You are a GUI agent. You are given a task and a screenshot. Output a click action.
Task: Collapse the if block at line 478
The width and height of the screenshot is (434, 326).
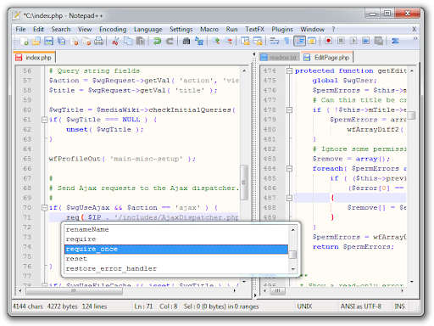[x=289, y=110]
